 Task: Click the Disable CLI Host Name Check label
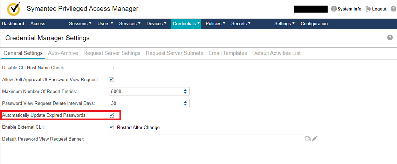point(34,68)
